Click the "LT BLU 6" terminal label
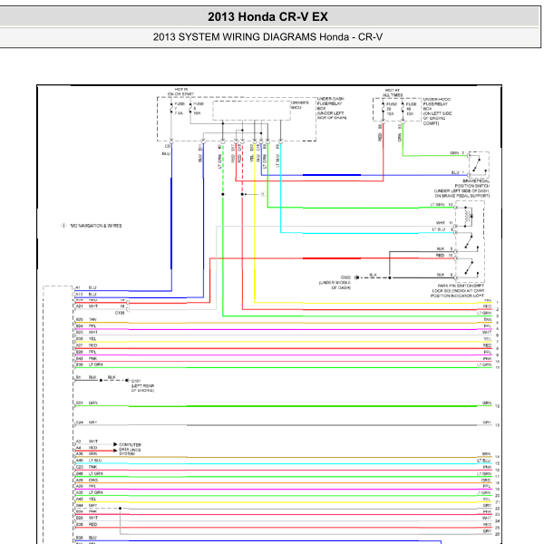The width and height of the screenshot is (544, 544). click(442, 229)
